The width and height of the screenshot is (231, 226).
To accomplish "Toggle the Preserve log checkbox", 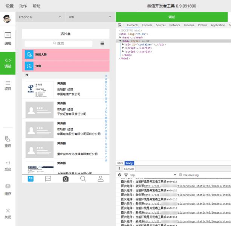I will [181, 175].
